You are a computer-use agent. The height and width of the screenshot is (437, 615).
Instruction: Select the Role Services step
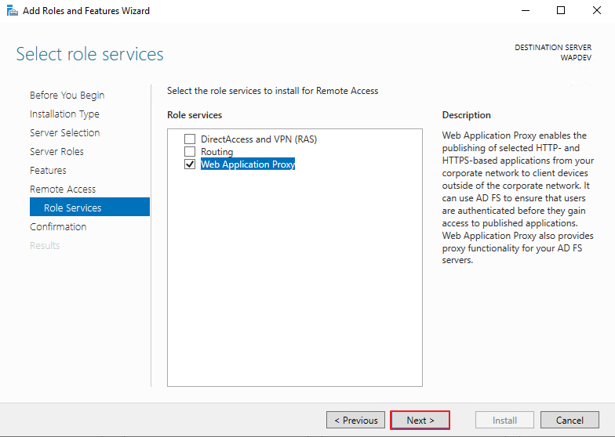(x=89, y=207)
